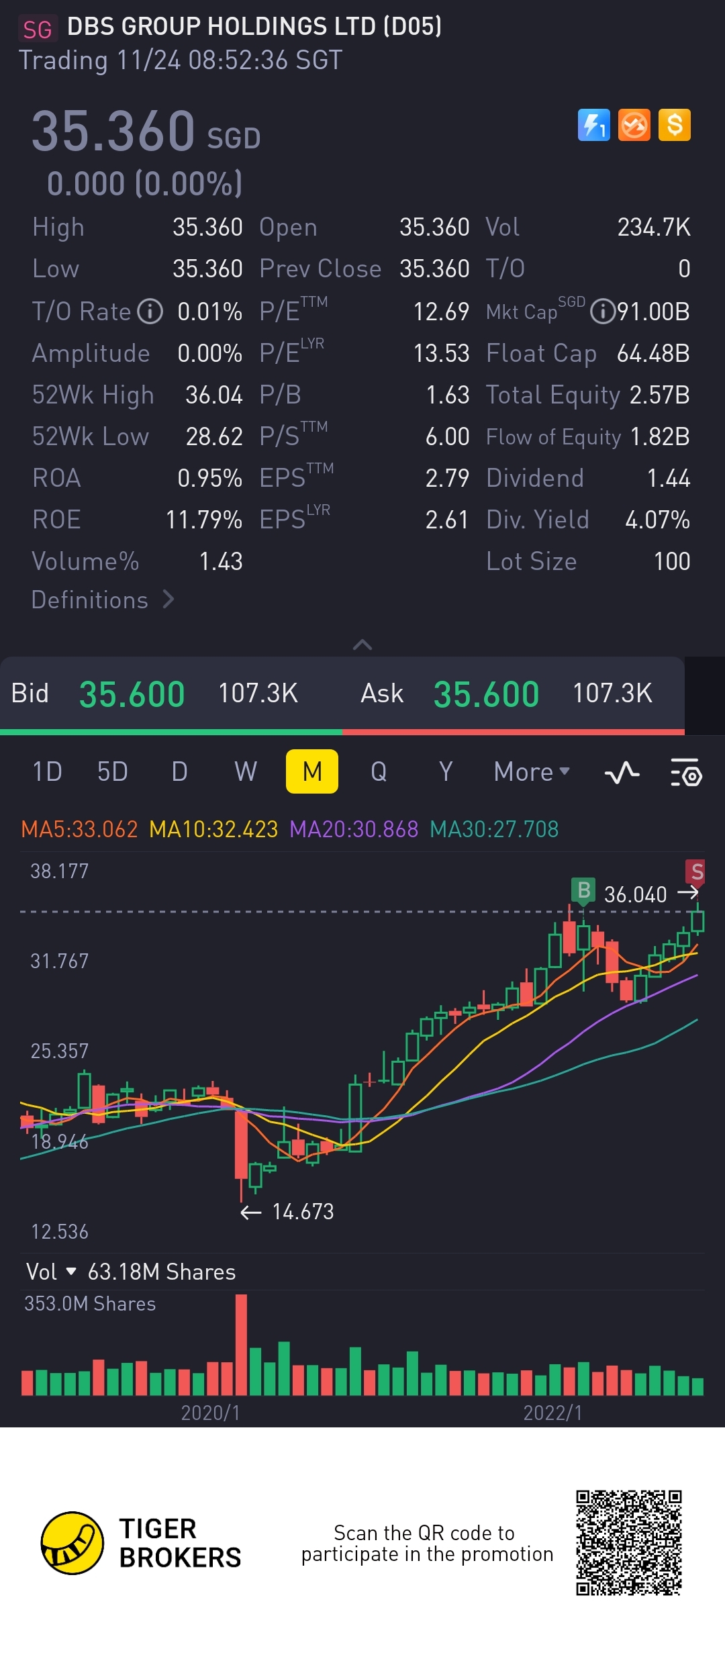Tap the MA10:32.423 indicator label

(x=213, y=829)
